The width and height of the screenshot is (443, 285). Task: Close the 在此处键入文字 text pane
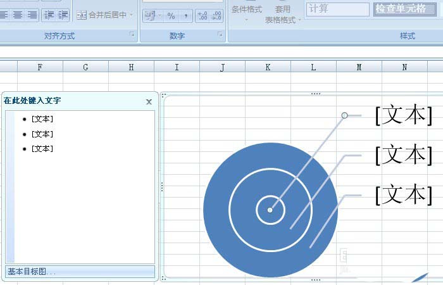149,101
